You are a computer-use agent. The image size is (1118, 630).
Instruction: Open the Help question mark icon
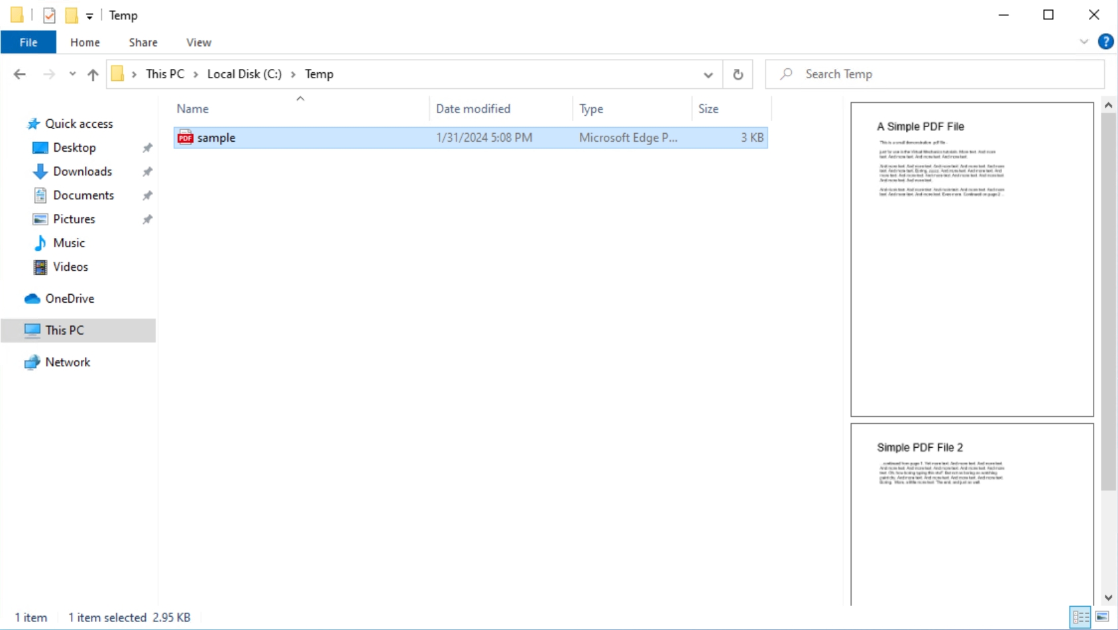(1105, 42)
